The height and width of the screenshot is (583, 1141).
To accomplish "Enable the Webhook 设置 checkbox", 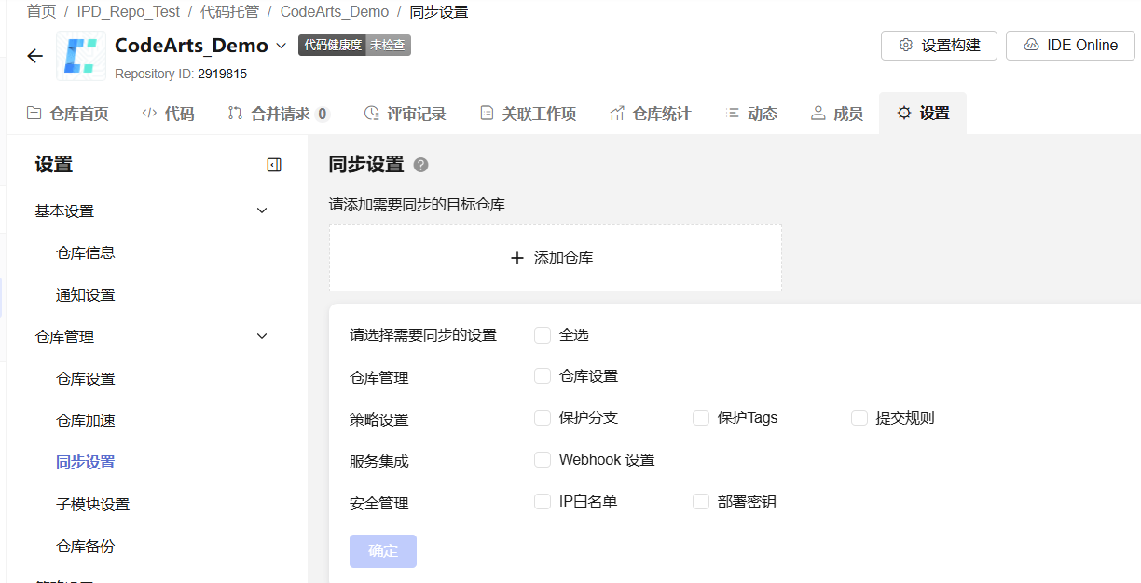I will tap(543, 460).
